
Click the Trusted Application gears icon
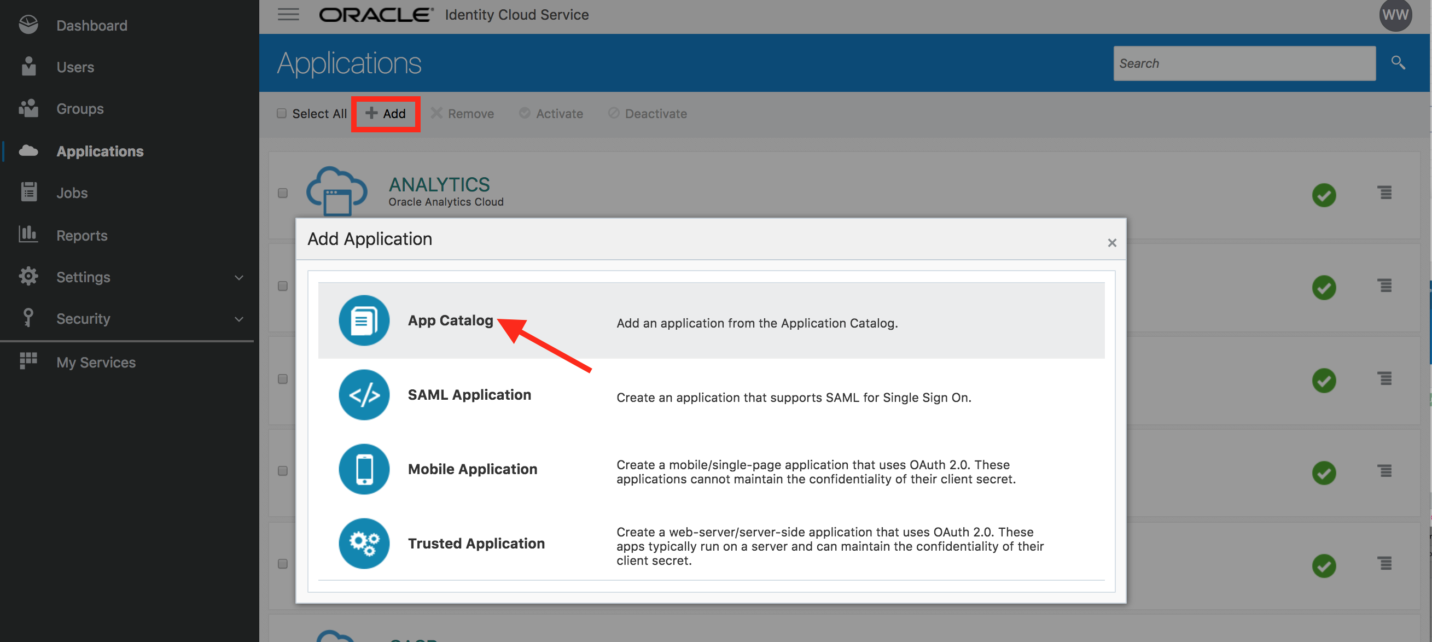(x=364, y=544)
